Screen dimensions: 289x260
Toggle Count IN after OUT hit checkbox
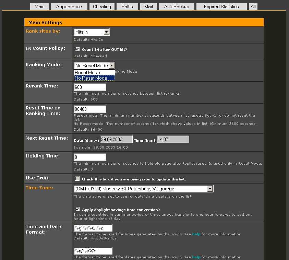pyautogui.click(x=77, y=49)
